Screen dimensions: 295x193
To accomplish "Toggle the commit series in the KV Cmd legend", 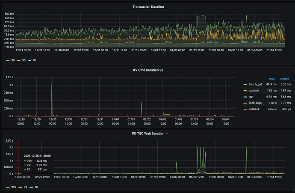I will click(x=254, y=91).
